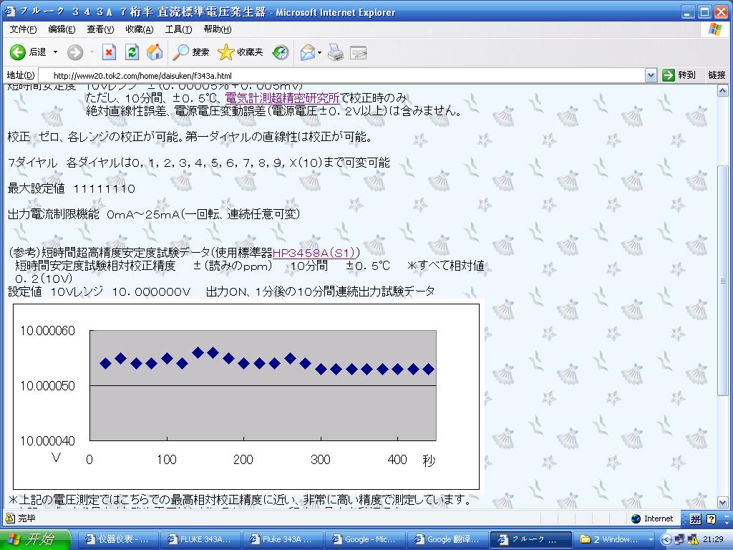Open the 收藏(A) menu
The width and height of the screenshot is (733, 550).
(x=140, y=29)
